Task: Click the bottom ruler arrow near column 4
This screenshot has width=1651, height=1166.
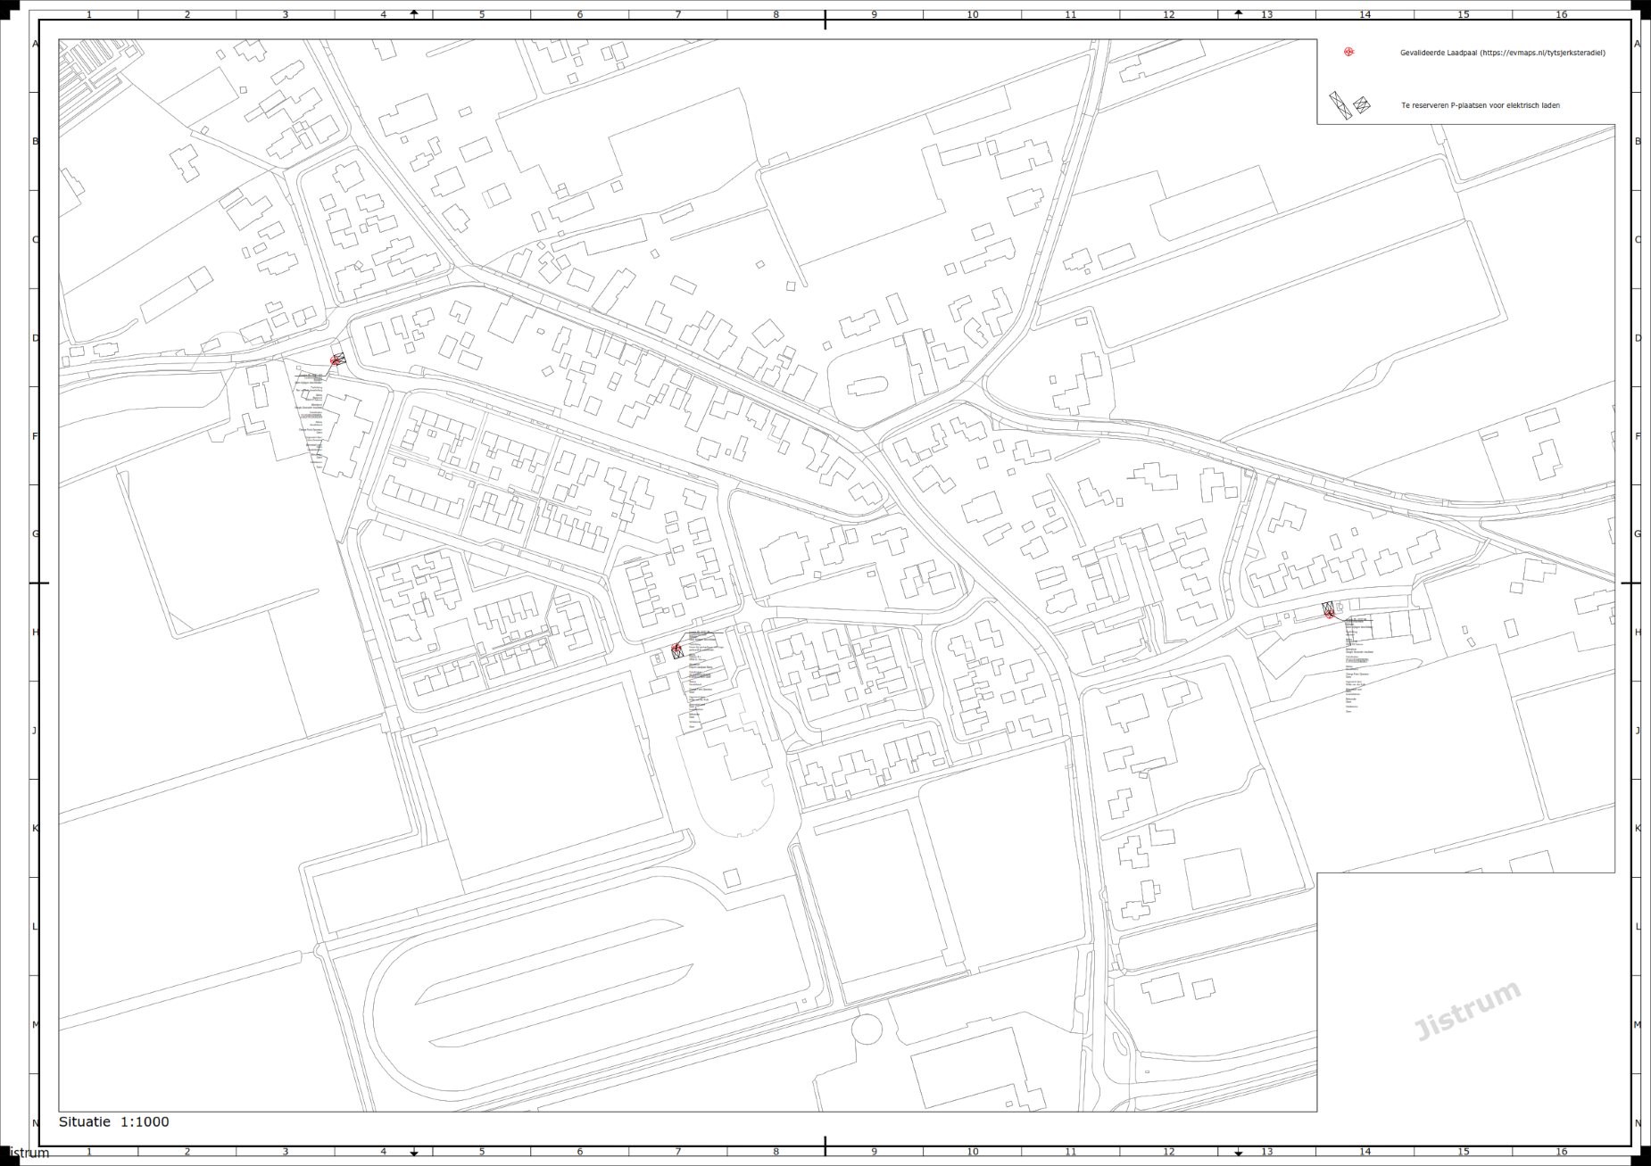Action: click(414, 1153)
